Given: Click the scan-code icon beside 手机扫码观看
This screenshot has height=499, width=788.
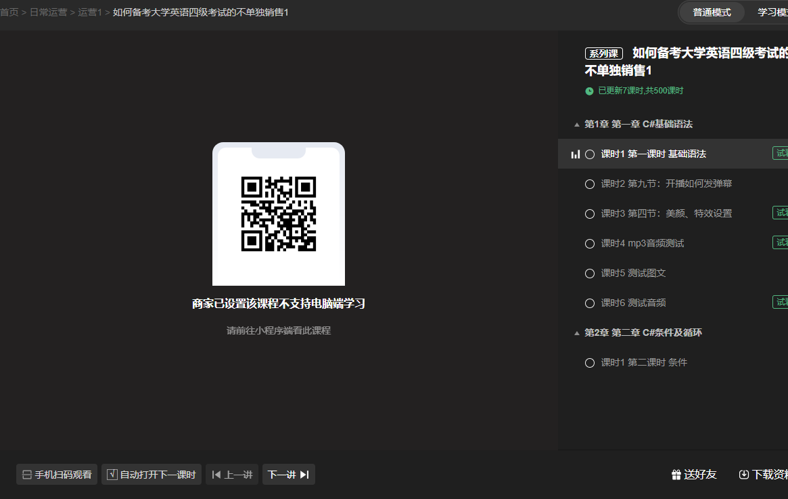Looking at the screenshot, I should (27, 475).
